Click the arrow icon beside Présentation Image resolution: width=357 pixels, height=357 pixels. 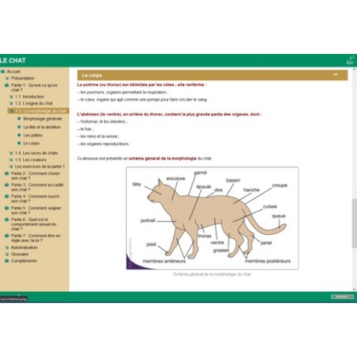pos(7,79)
